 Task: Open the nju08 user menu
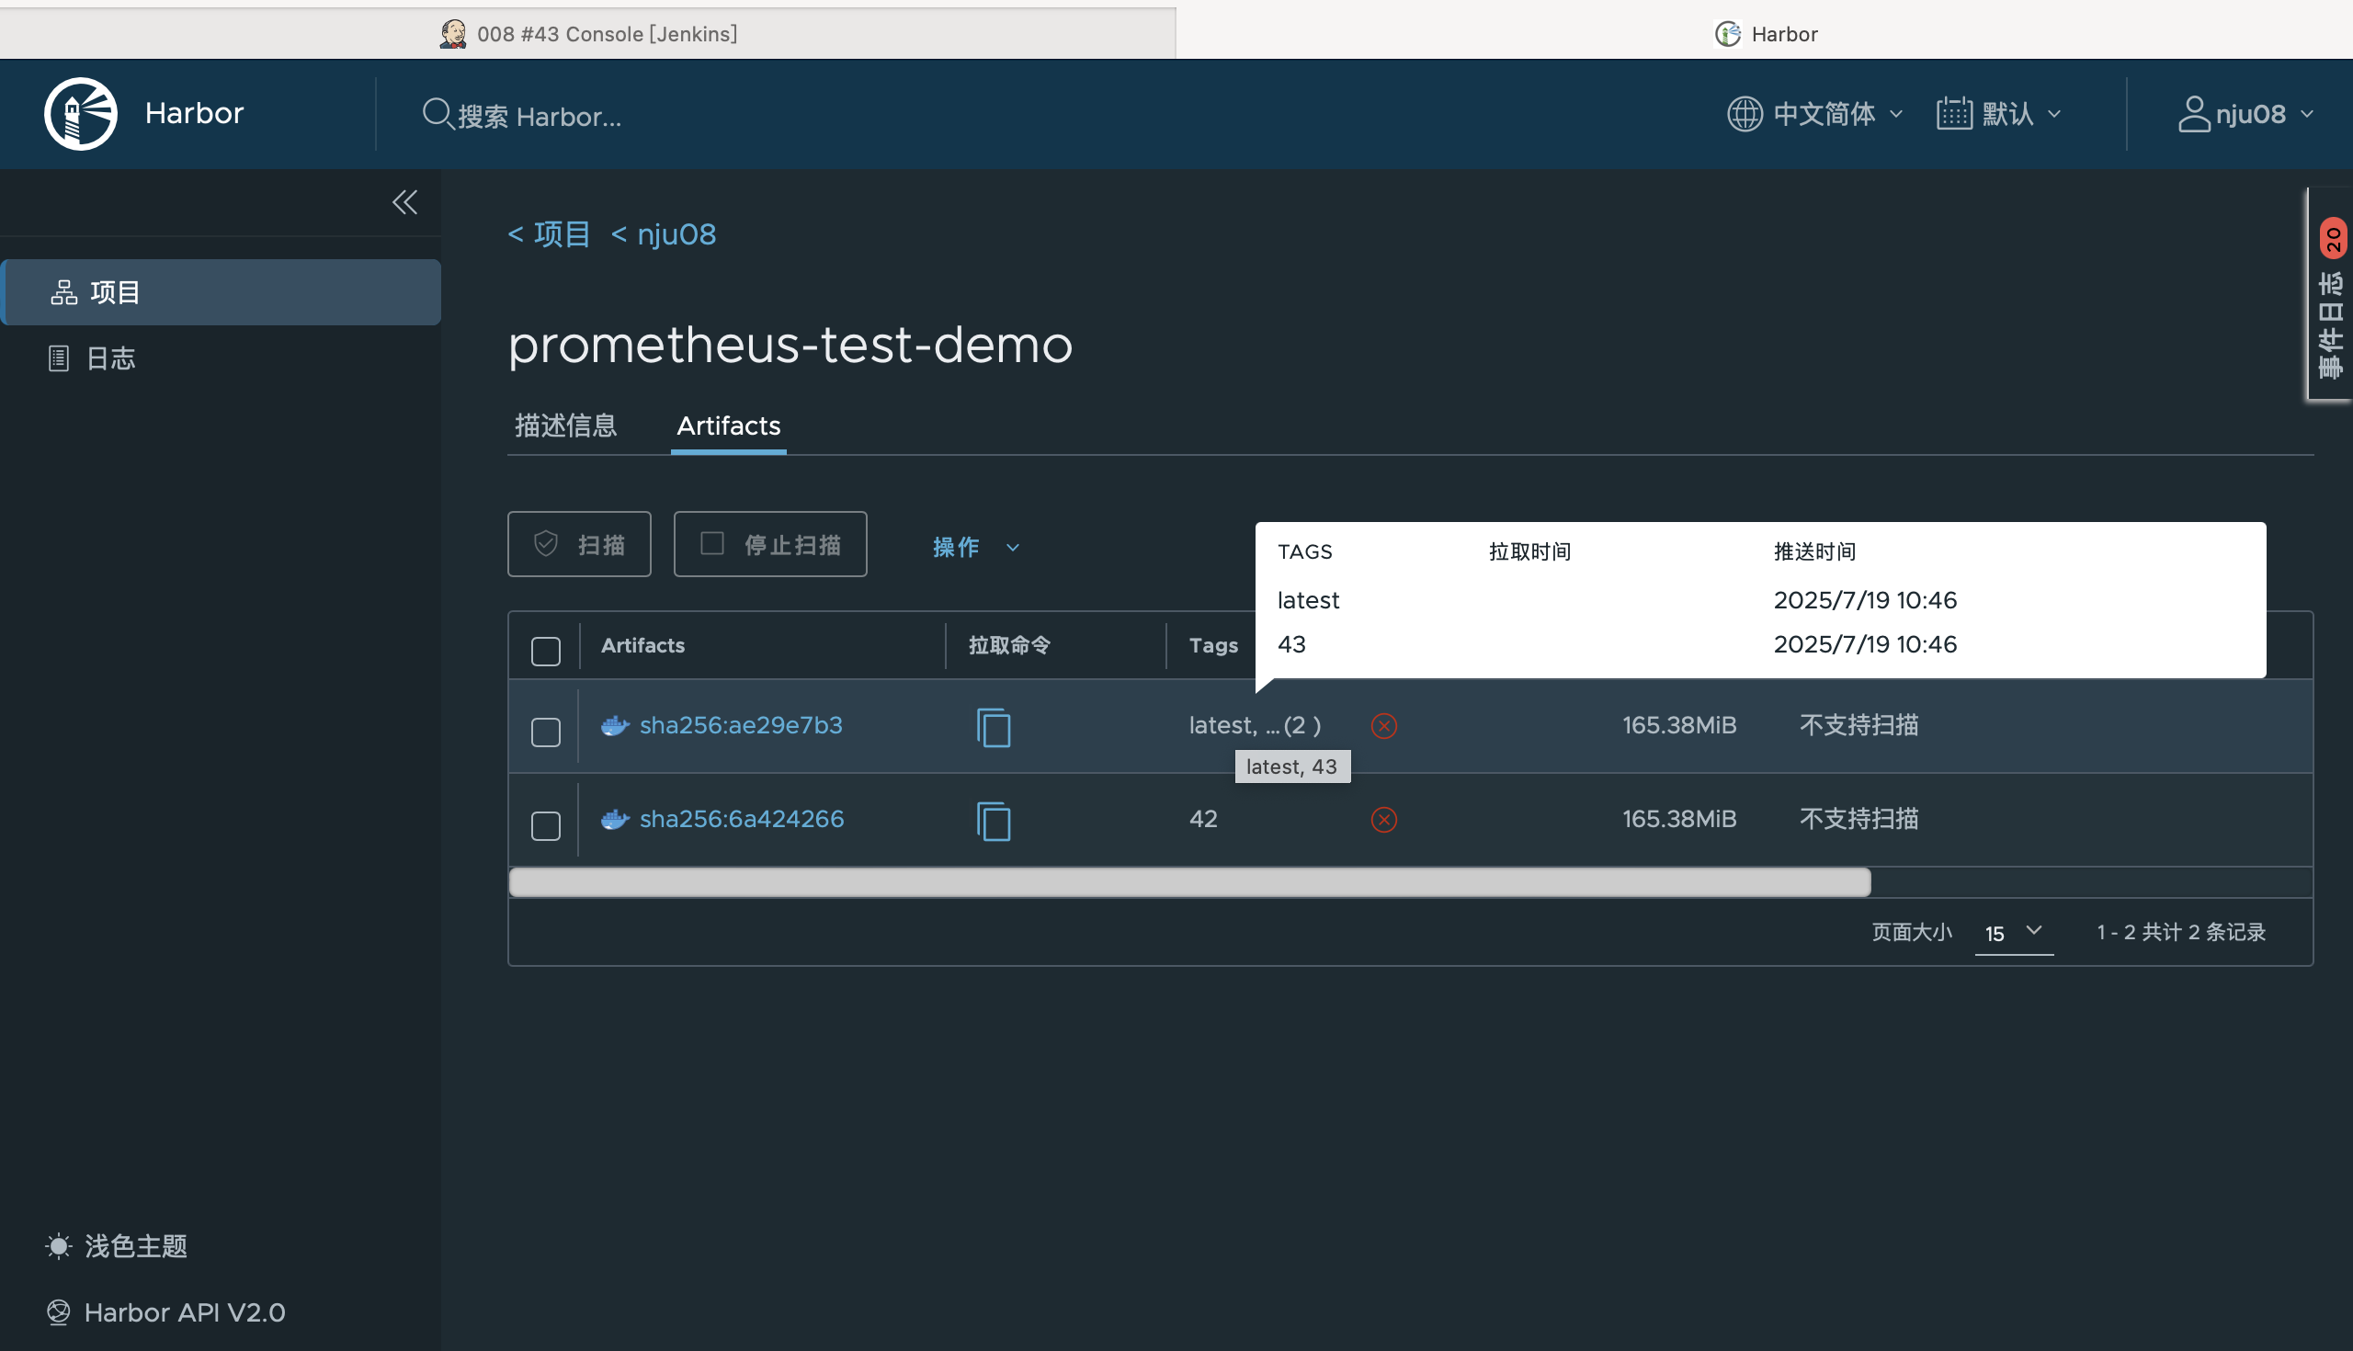coord(2245,114)
